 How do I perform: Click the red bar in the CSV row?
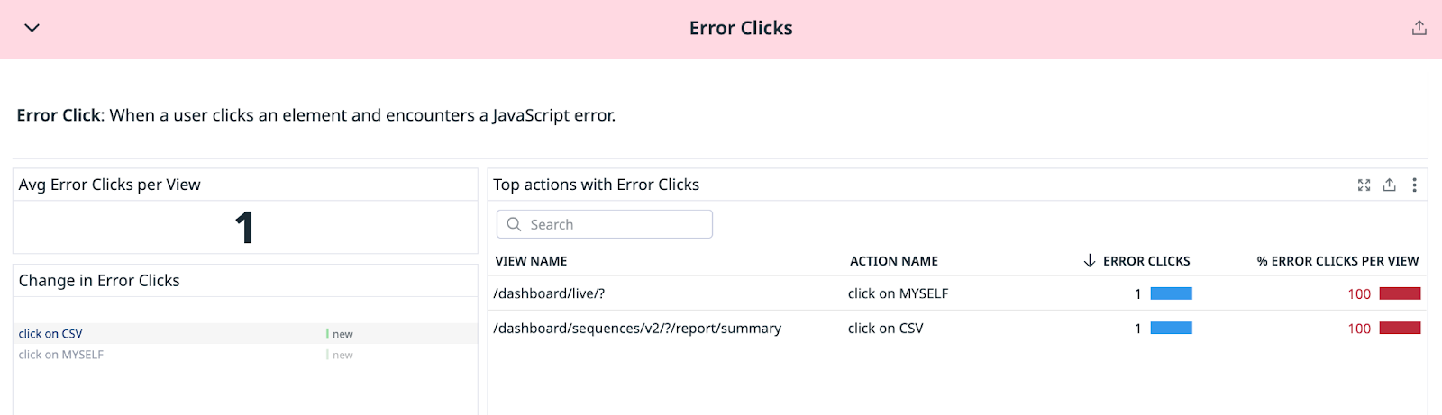[x=1400, y=329]
